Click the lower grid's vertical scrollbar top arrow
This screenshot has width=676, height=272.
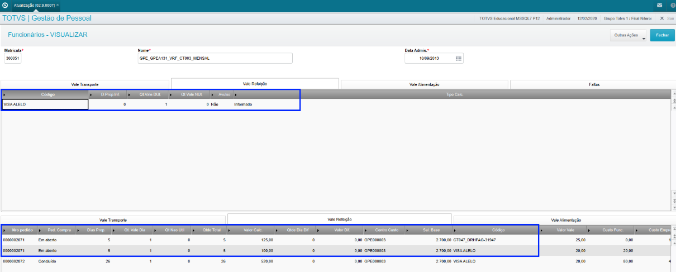pyautogui.click(x=673, y=230)
